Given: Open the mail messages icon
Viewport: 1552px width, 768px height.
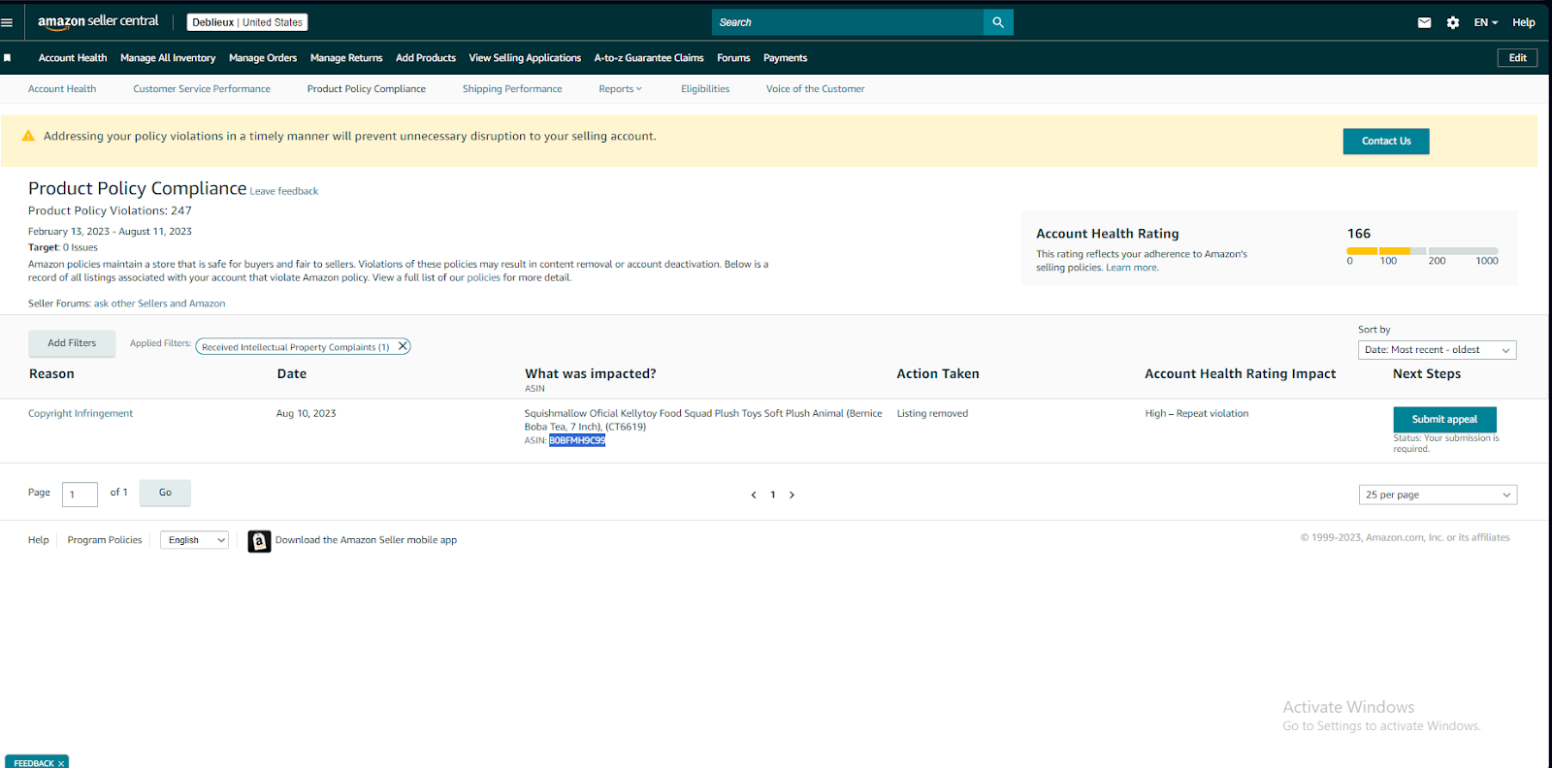Looking at the screenshot, I should (1424, 22).
